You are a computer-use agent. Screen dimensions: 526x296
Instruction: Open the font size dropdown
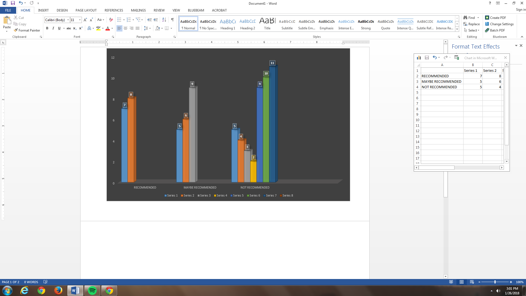[x=80, y=20]
